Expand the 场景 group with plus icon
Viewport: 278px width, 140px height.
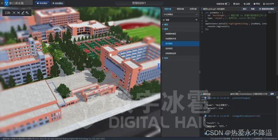pyautogui.click(x=164, y=20)
